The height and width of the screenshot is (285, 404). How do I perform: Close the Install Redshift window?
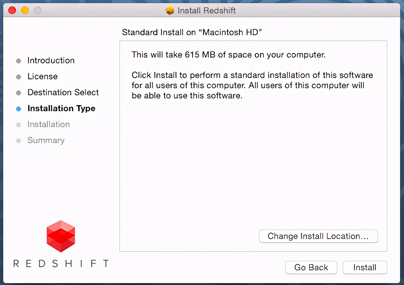point(12,10)
